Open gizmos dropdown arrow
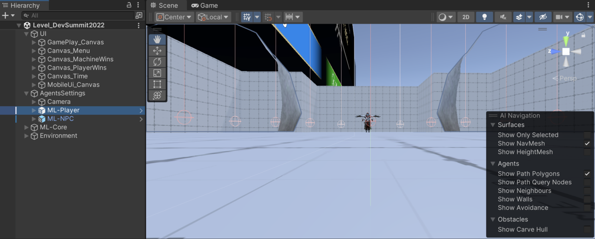 pos(590,17)
